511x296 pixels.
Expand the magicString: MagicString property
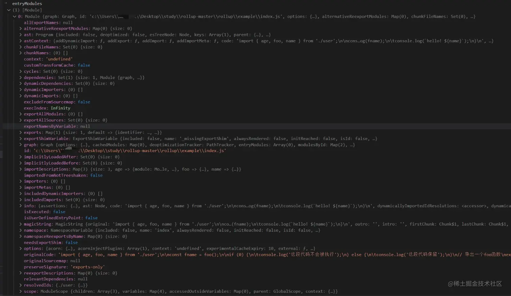[x=21, y=224]
